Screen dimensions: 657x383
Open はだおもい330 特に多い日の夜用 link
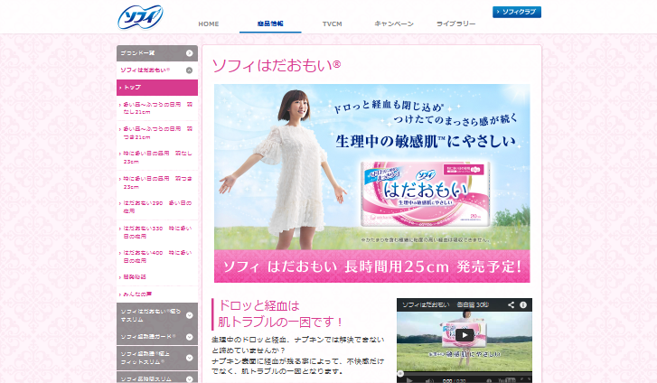pyautogui.click(x=157, y=232)
